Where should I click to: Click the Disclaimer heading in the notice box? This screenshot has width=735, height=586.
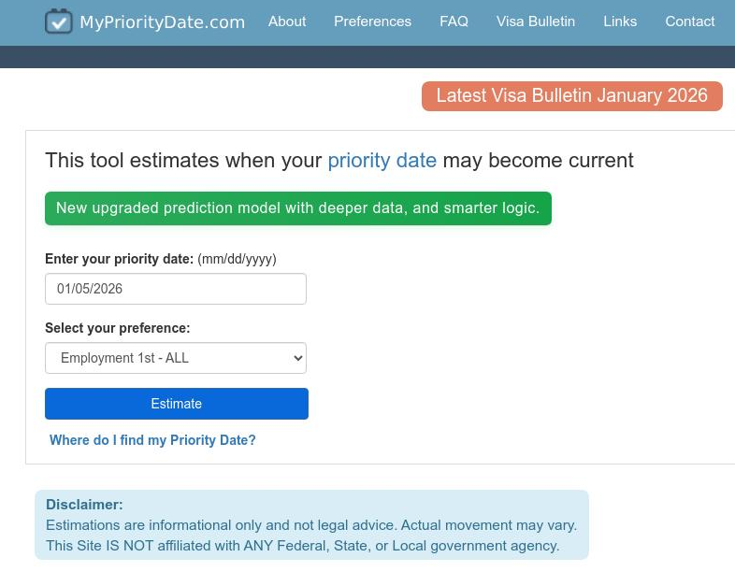click(84, 505)
